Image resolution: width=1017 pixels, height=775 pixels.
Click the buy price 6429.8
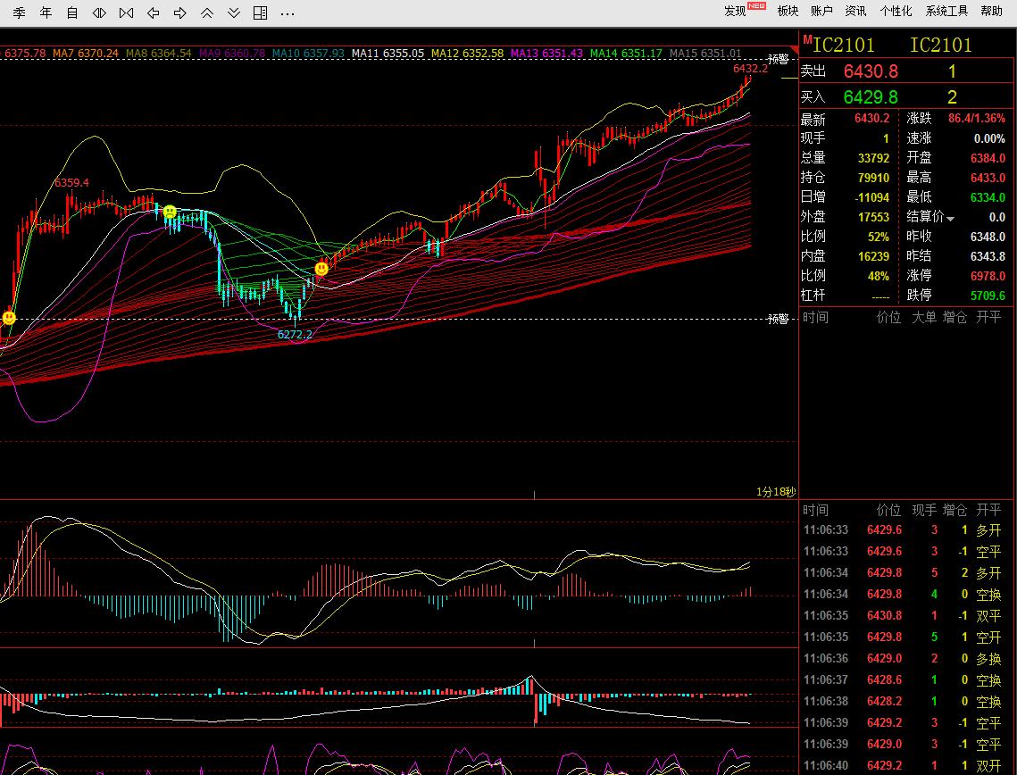(x=871, y=96)
